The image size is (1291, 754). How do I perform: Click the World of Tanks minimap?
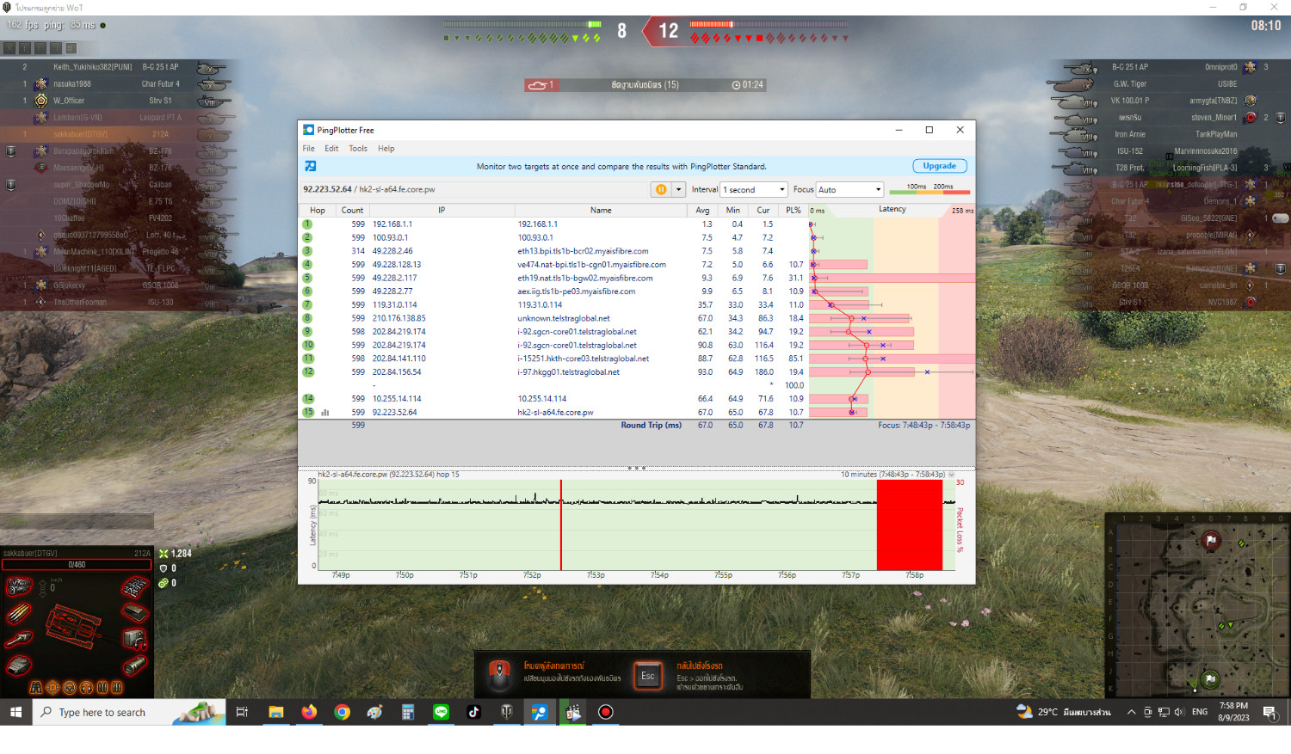(1197, 605)
